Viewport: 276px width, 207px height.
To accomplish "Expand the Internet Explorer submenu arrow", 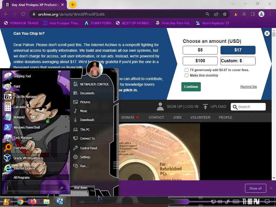I will (66, 168).
